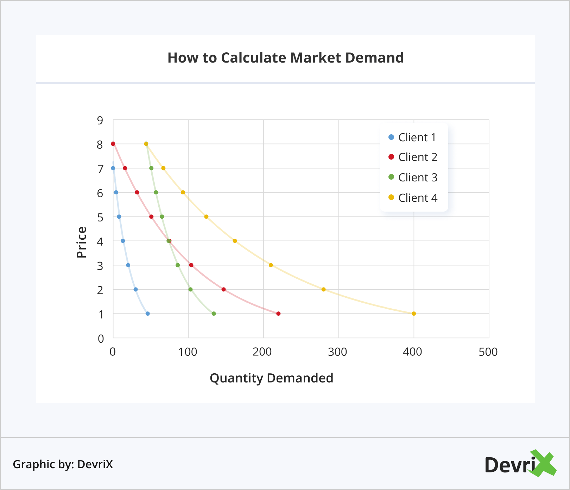Click the blue Client 1 legend dot

(391, 137)
